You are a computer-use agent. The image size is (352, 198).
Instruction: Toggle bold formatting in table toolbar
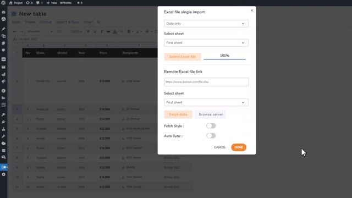click(88, 31)
